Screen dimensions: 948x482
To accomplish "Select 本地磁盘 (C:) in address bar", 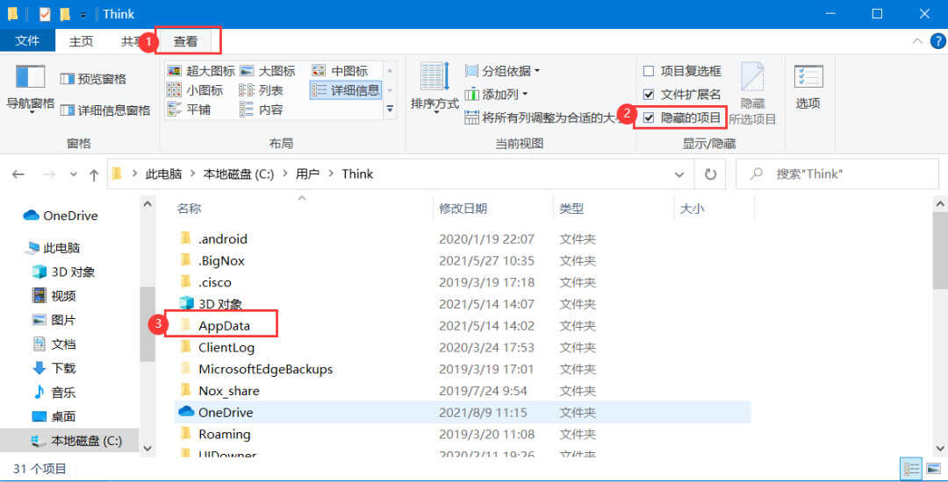I will coord(238,174).
